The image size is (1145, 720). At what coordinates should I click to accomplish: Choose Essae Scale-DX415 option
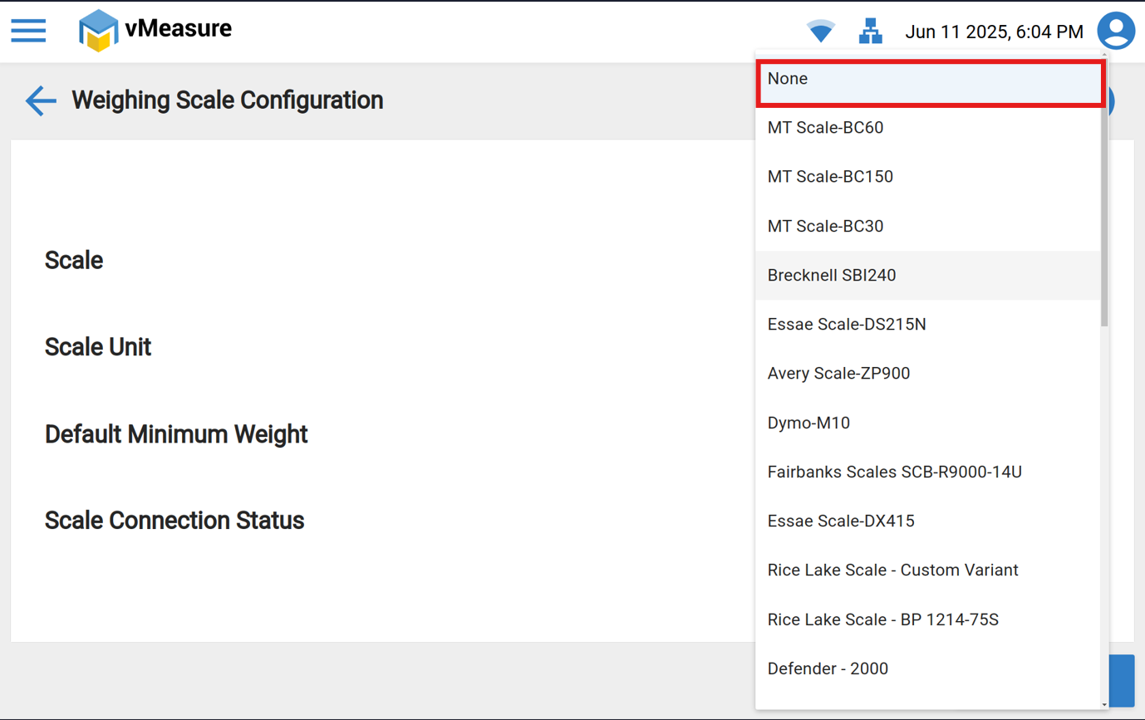(927, 521)
